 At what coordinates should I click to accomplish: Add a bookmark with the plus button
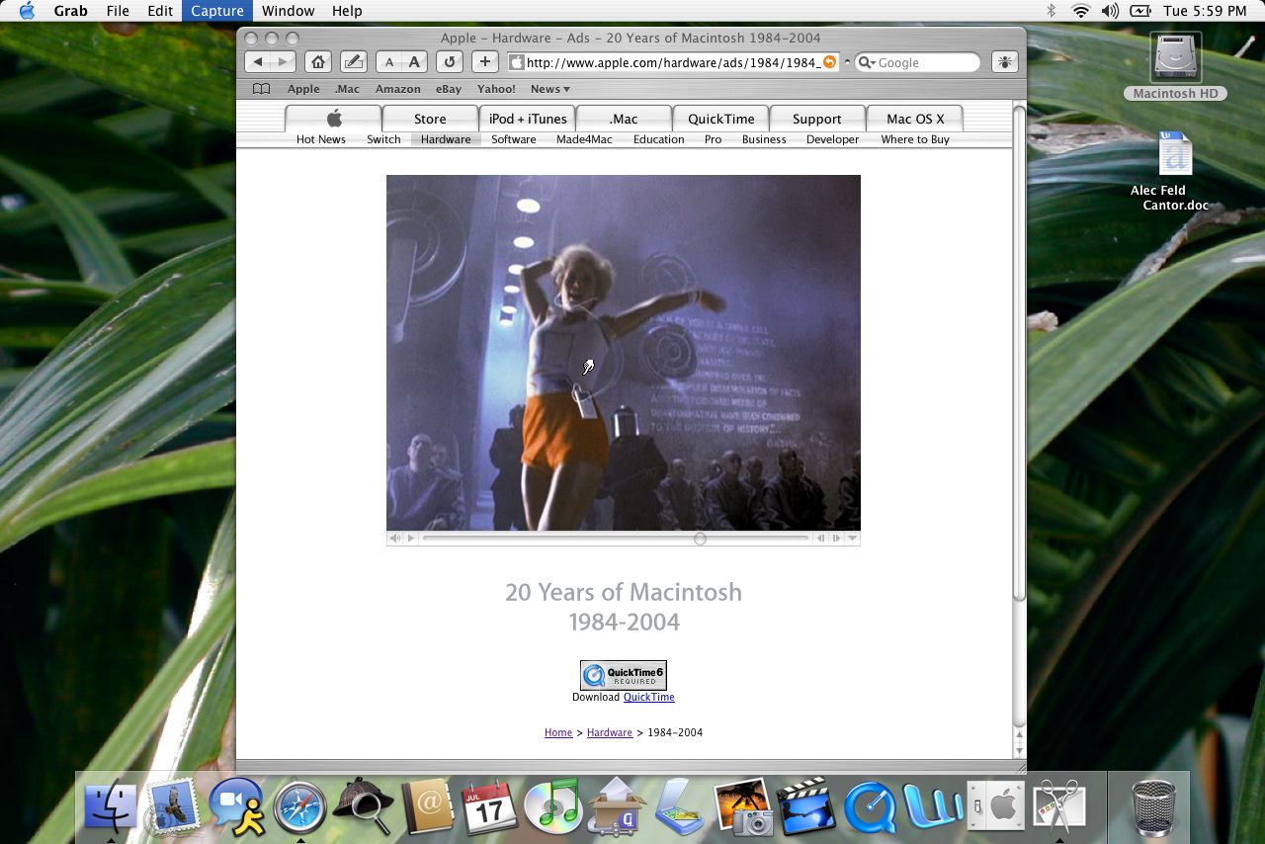[485, 62]
